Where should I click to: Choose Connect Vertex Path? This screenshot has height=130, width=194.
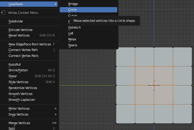(29, 50)
